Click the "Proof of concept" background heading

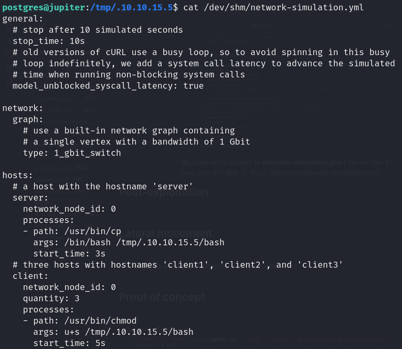pyautogui.click(x=162, y=297)
